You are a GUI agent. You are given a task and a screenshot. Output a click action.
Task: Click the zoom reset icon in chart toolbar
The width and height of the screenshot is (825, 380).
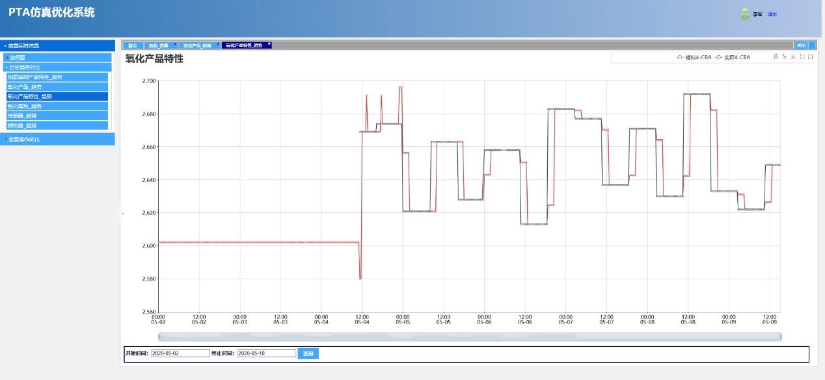click(x=810, y=57)
